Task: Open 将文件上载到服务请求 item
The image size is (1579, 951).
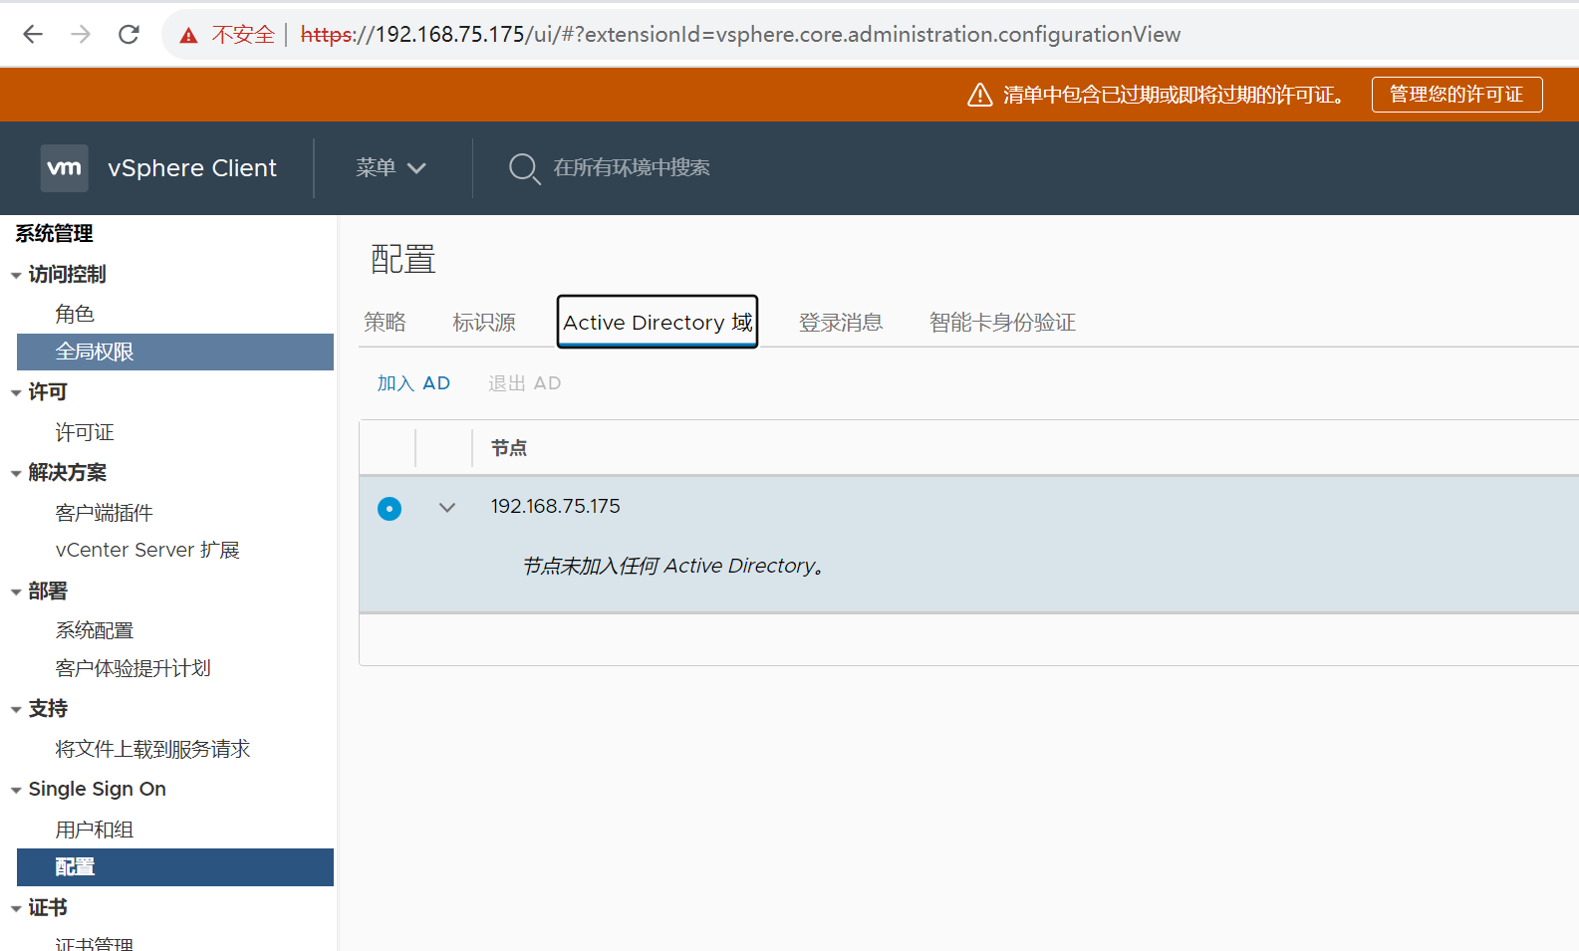Action: (152, 749)
